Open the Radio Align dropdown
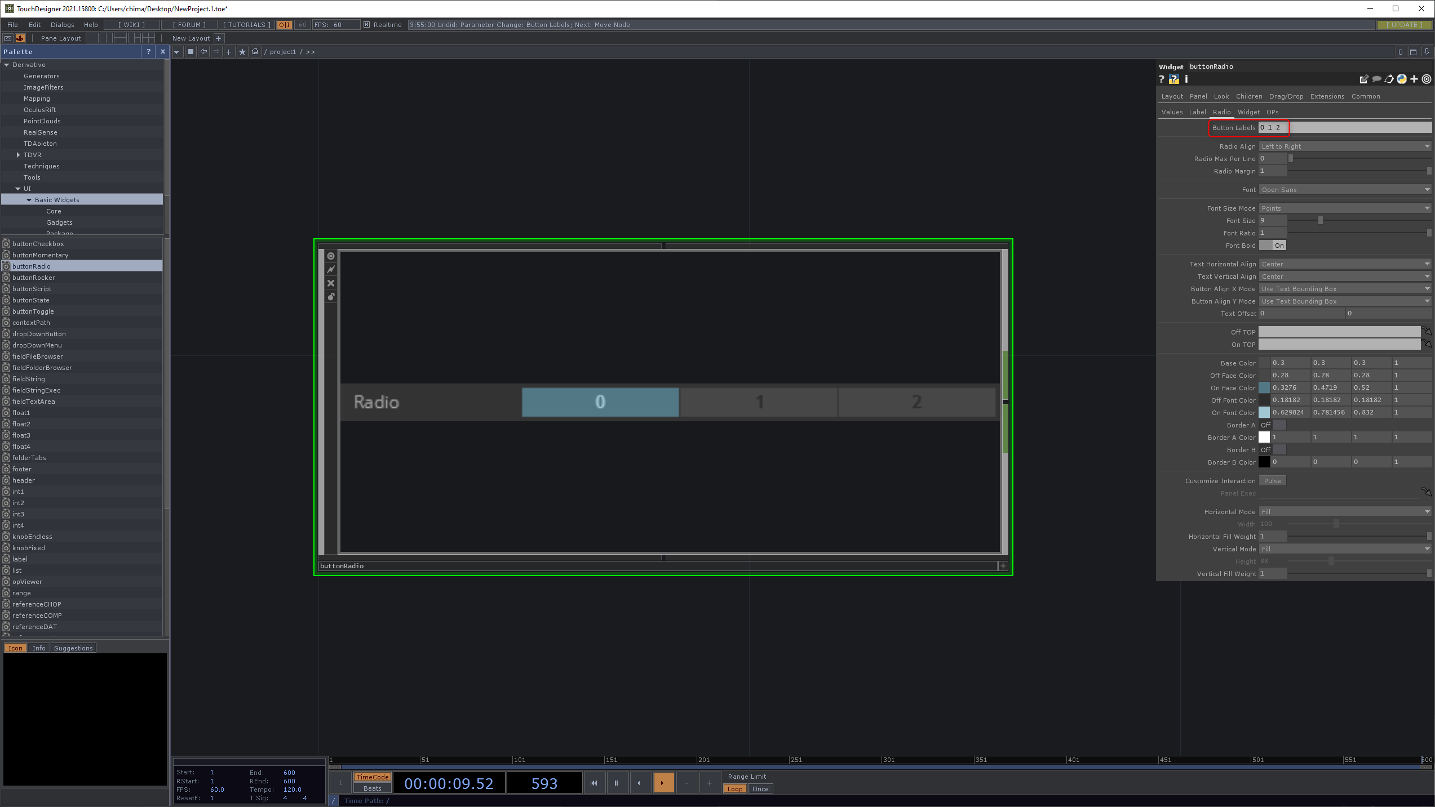Screen dimensions: 1435x807 pyautogui.click(x=1345, y=146)
